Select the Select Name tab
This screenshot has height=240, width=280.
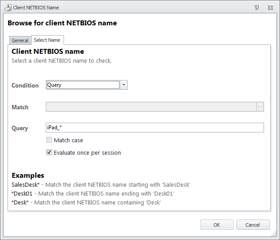pos(47,40)
